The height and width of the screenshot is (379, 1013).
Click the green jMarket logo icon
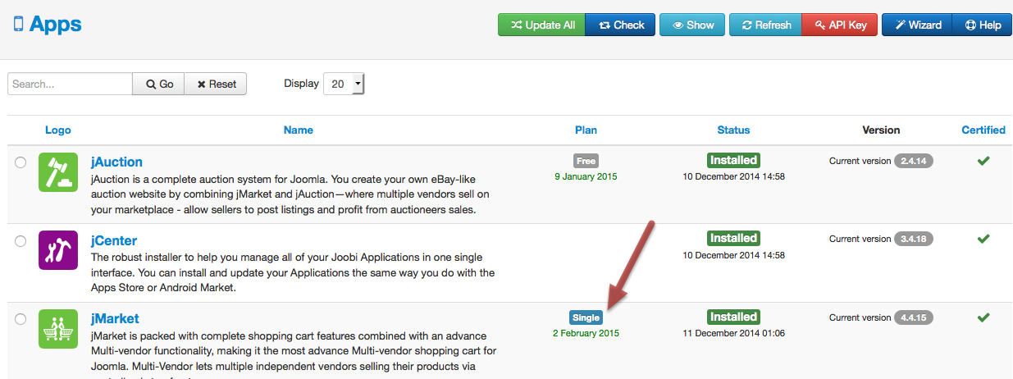58,329
